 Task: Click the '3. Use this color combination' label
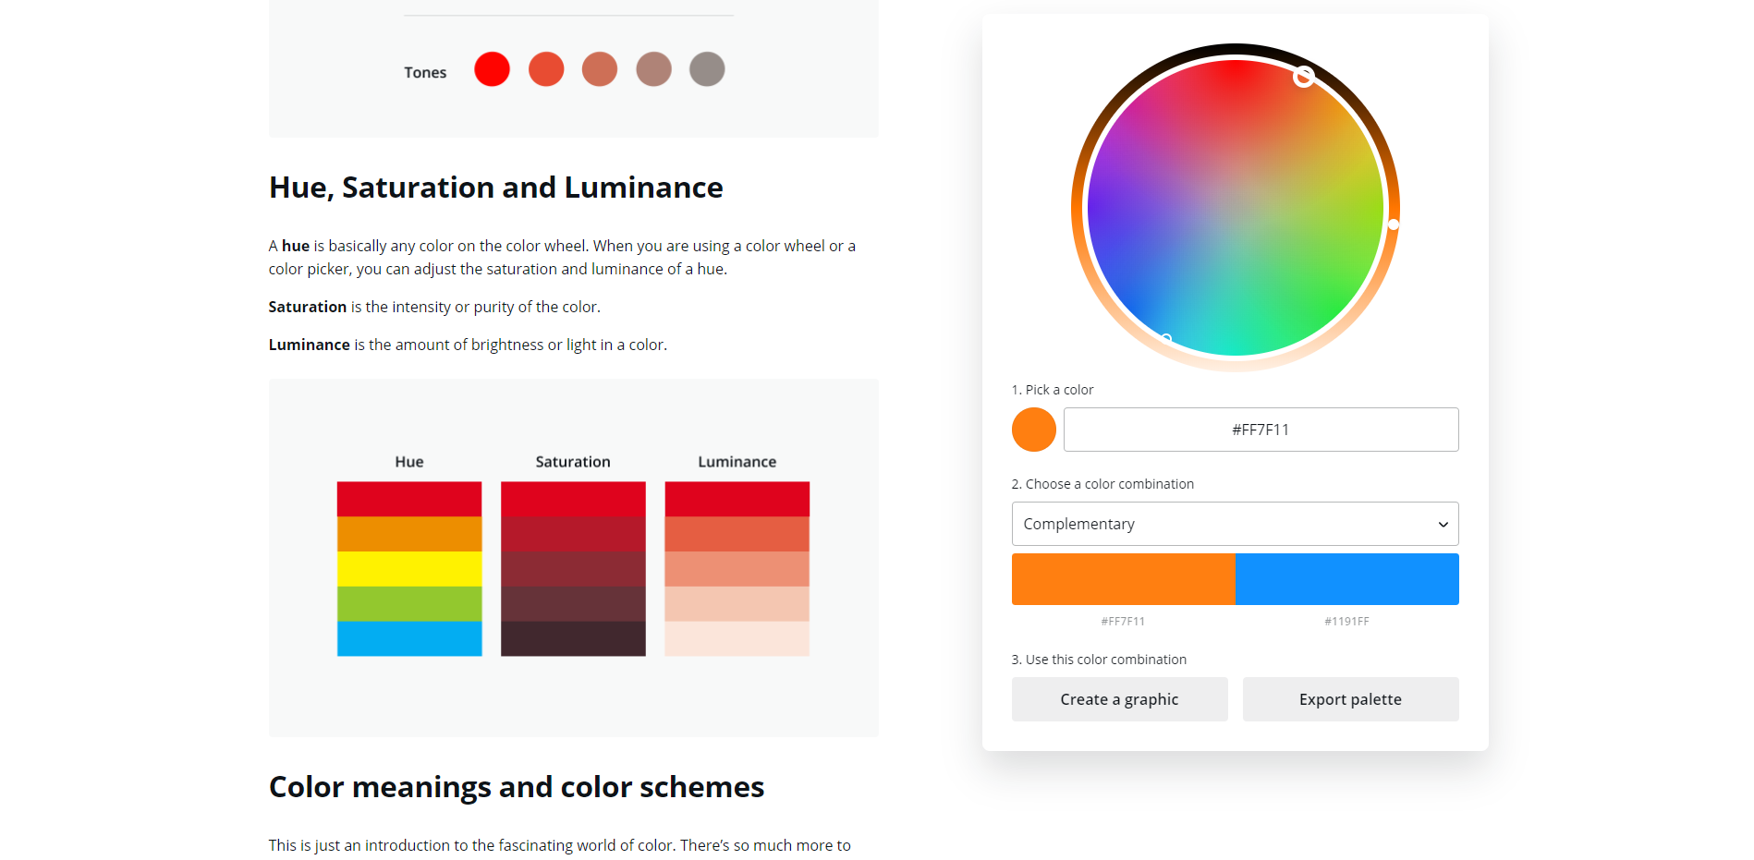tap(1099, 660)
